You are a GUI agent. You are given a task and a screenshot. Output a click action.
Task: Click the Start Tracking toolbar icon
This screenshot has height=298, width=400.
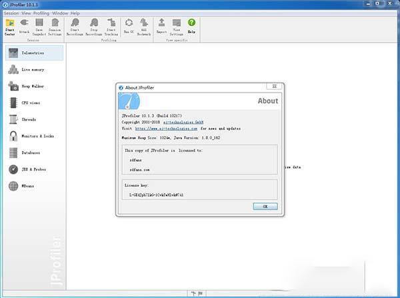point(111,27)
